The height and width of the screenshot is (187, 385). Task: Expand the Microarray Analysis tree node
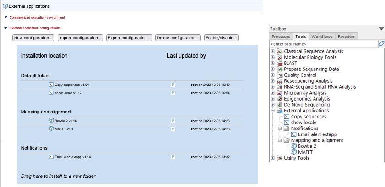click(272, 93)
